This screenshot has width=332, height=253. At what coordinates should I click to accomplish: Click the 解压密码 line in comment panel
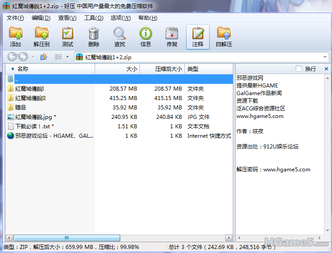click(x=273, y=170)
